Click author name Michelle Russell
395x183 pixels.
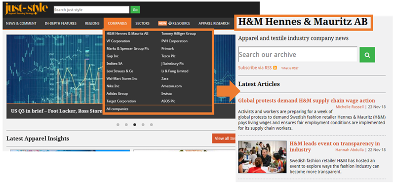350,107
